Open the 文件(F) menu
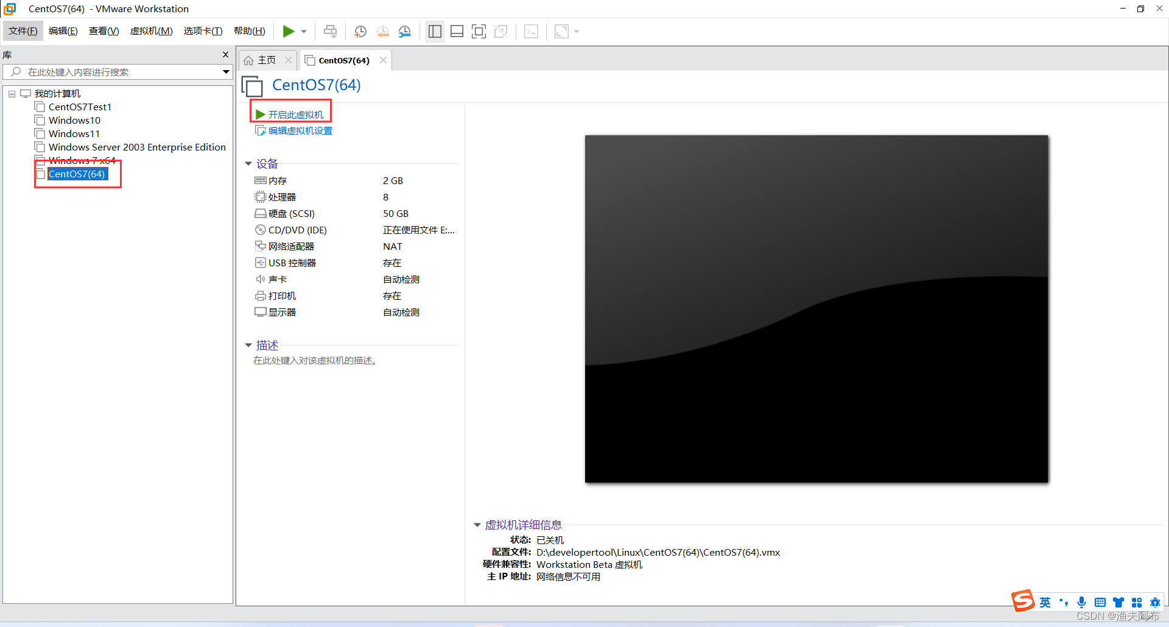The height and width of the screenshot is (627, 1169). pos(23,31)
